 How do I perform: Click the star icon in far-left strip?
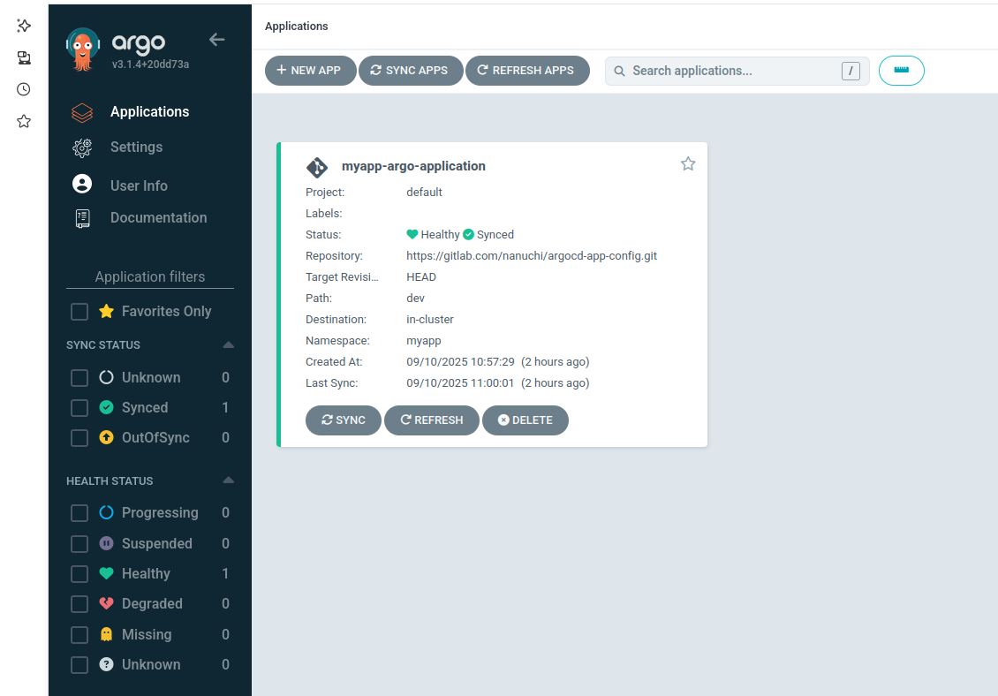click(24, 121)
